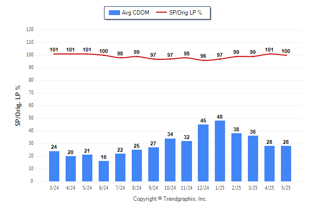This screenshot has height=211, width=314.
Task: Click the 3/24 x-axis label
Action: (54, 188)
